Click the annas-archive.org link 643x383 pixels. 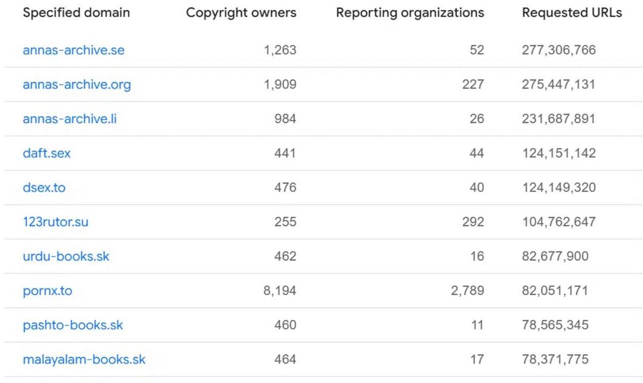pos(77,85)
